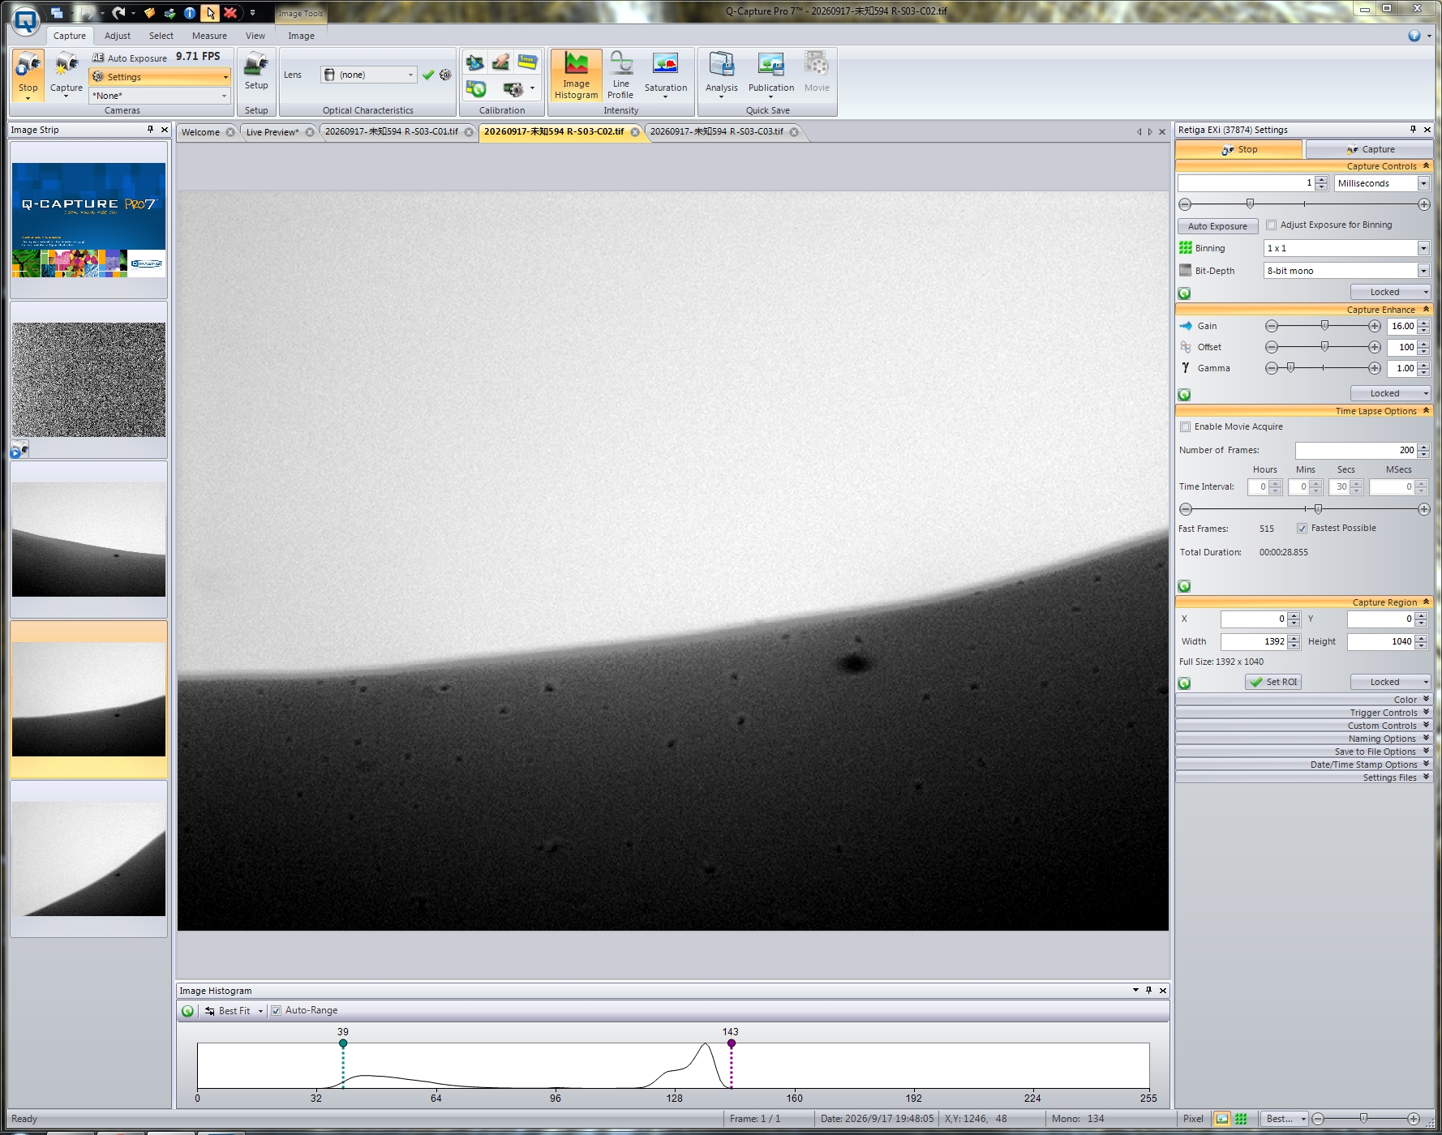Click the green checkmark beside Lens
1442x1135 pixels.
point(428,75)
